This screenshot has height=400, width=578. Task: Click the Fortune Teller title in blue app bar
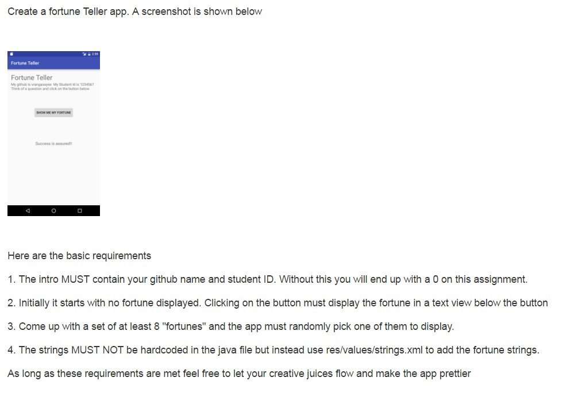(25, 63)
